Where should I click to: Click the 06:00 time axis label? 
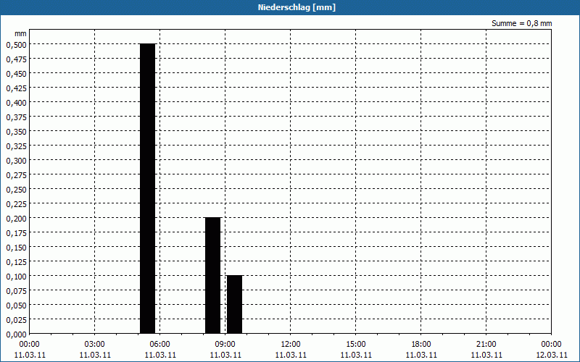coord(159,345)
